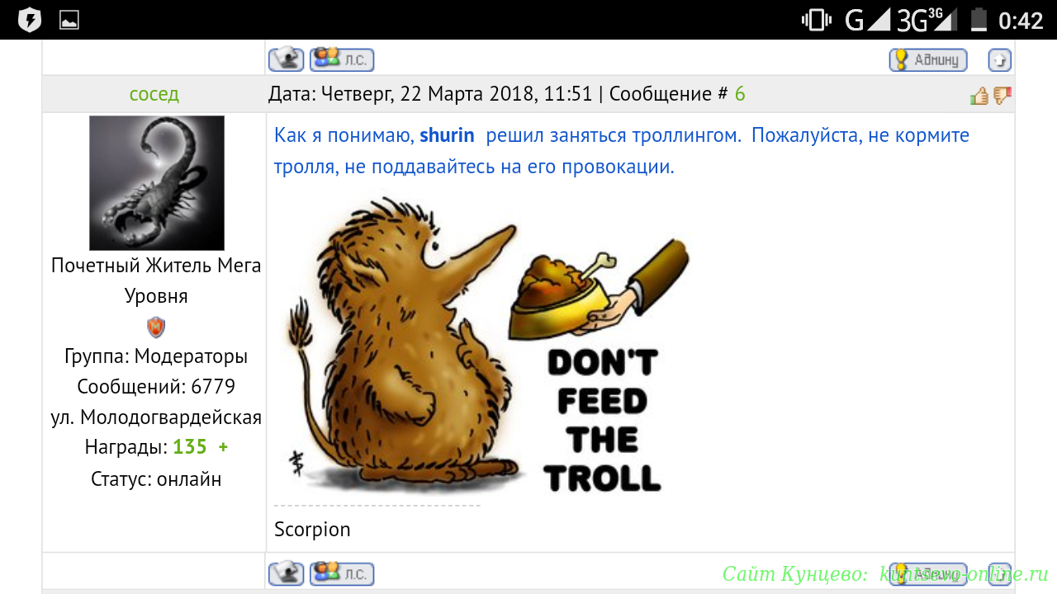Image resolution: width=1057 pixels, height=594 pixels.
Task: Click the moderator shield badge icon
Action: coord(156,328)
